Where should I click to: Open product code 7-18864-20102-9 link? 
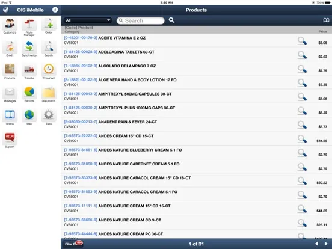(x=81, y=66)
